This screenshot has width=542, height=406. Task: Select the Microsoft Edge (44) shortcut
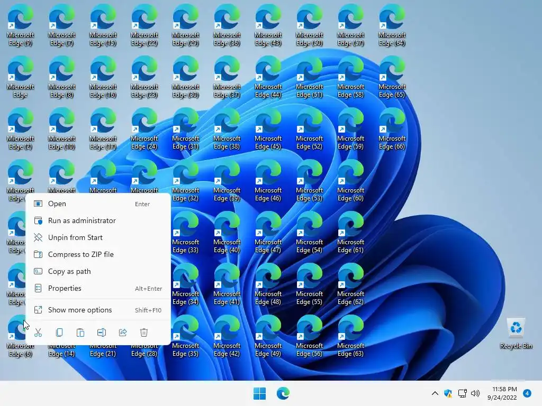point(268,77)
